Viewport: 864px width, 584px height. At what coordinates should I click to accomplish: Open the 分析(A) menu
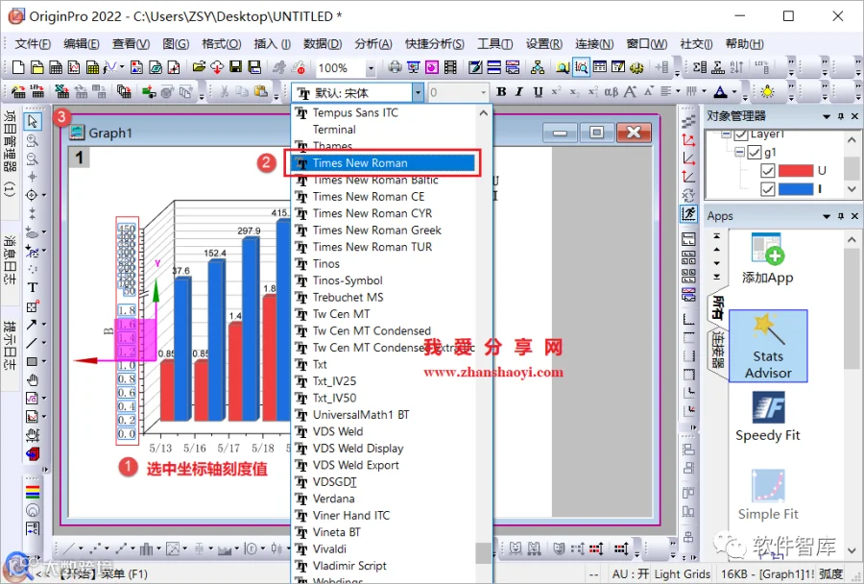pos(373,43)
